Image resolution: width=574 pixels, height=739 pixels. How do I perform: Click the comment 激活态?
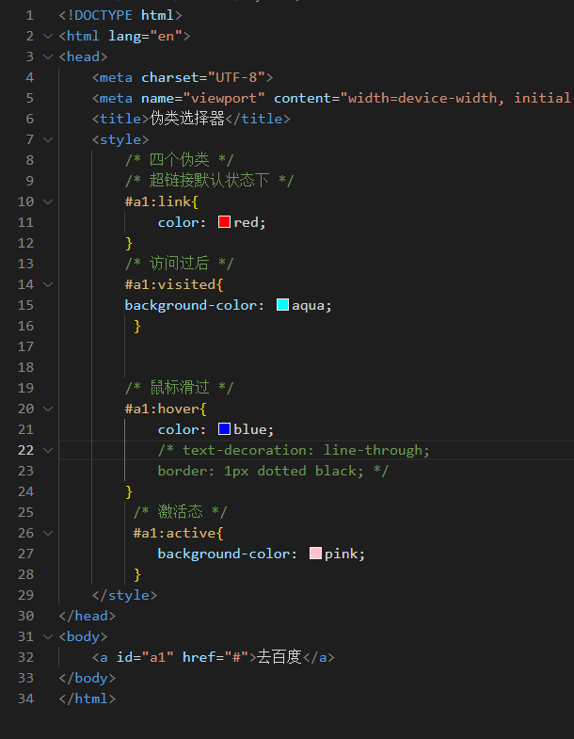tap(180, 512)
